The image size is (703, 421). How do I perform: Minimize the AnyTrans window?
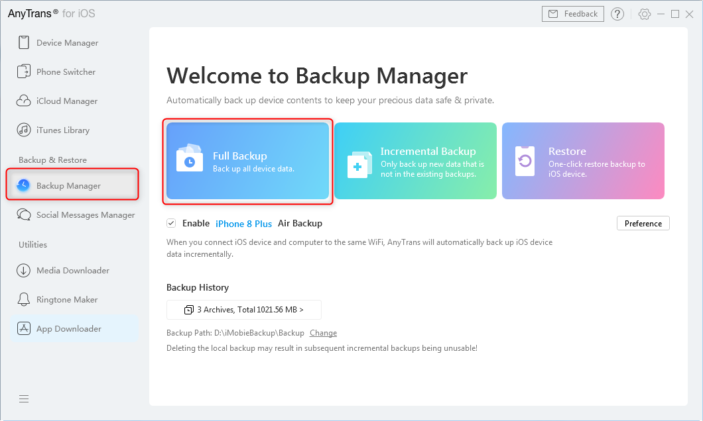tap(661, 15)
